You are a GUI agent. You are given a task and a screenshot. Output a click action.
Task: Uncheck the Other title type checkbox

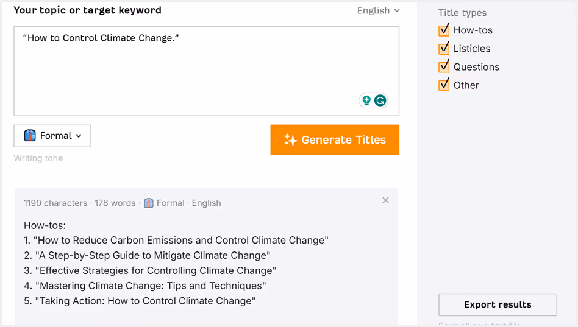tap(444, 85)
